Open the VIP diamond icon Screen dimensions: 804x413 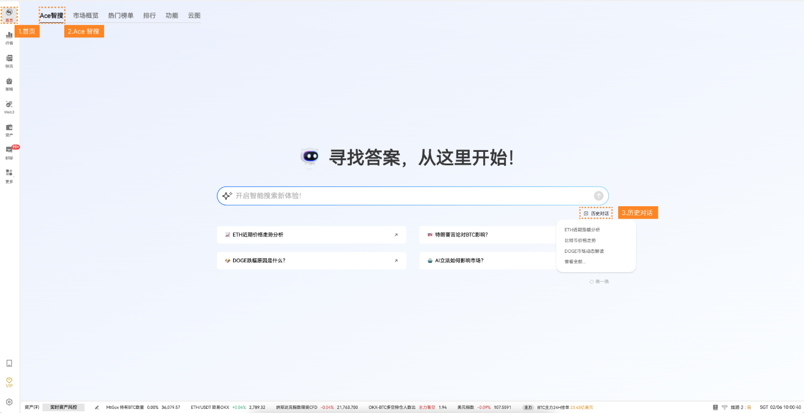pos(9,382)
